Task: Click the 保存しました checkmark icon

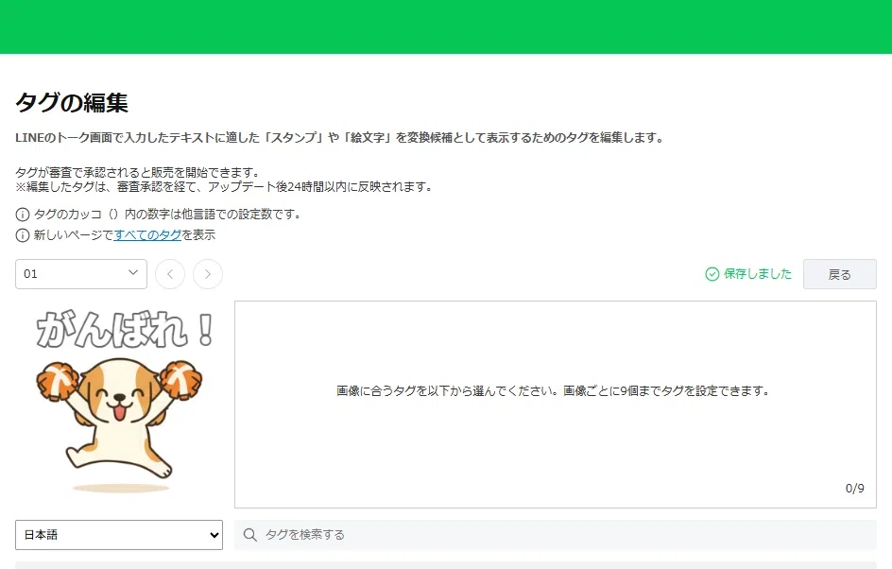Action: click(x=712, y=274)
